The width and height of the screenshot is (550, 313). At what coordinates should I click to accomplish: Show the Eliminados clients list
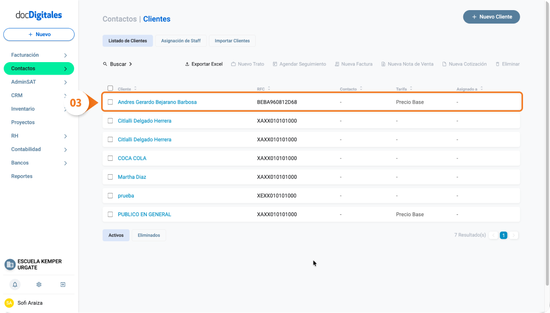click(x=149, y=235)
